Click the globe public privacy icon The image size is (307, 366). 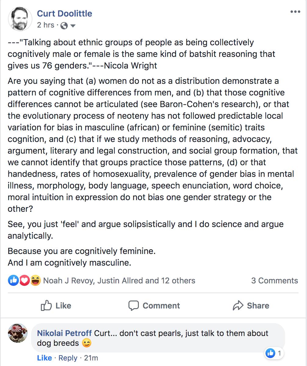[x=64, y=26]
